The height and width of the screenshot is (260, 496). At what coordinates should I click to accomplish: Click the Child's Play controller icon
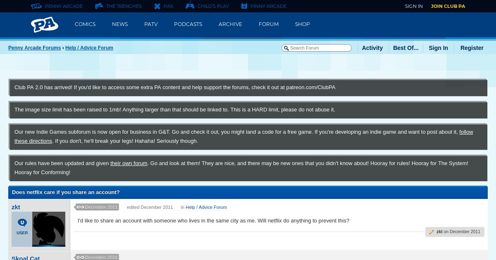click(190, 5)
